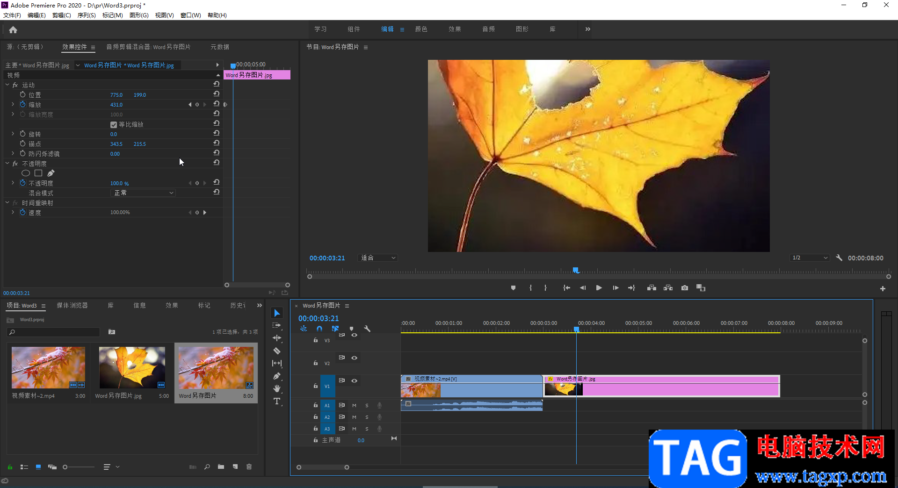Screen dimensions: 898x488
Task: Open the blend mode dropdown (正常)
Action: click(143, 193)
